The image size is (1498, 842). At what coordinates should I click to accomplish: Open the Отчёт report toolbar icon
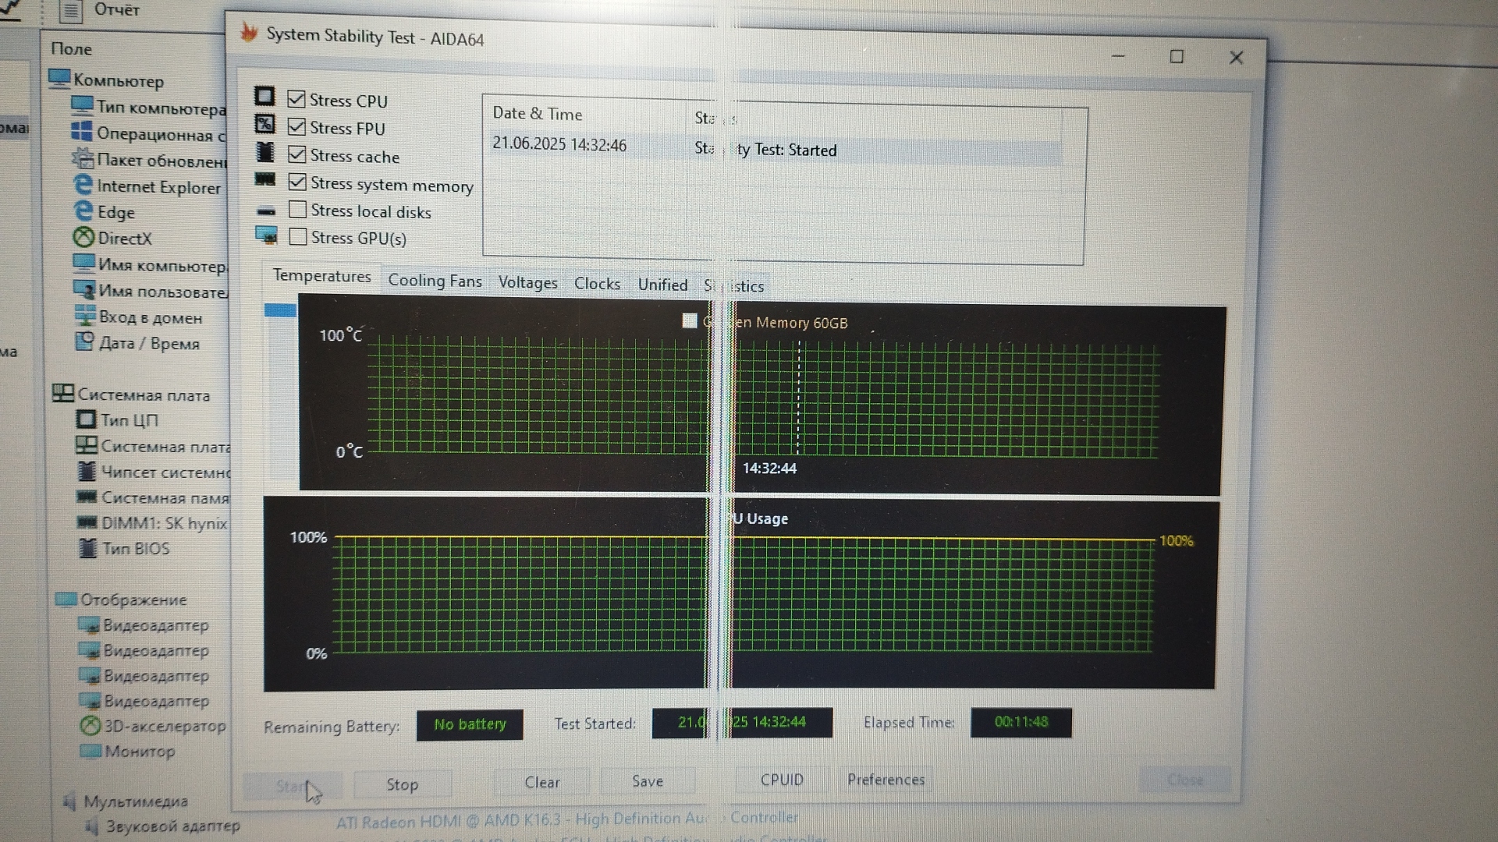tap(70, 11)
